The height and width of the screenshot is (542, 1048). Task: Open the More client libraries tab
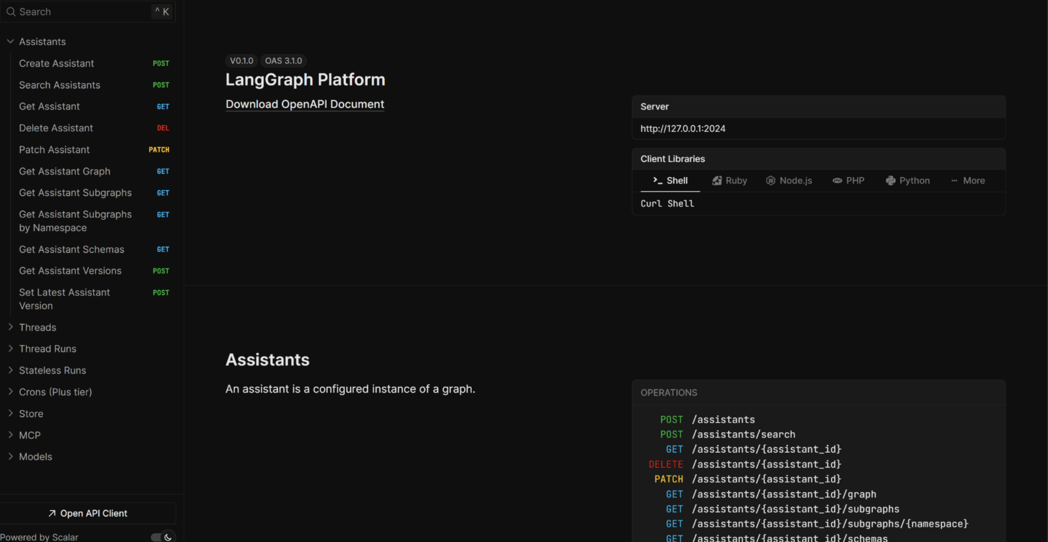coord(968,181)
